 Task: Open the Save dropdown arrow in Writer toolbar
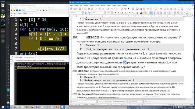82,9
